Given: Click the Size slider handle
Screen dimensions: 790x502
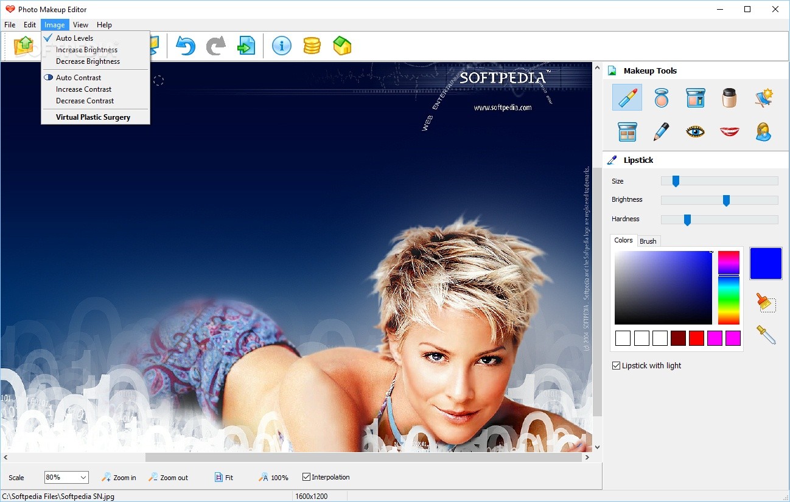Looking at the screenshot, I should 676,181.
